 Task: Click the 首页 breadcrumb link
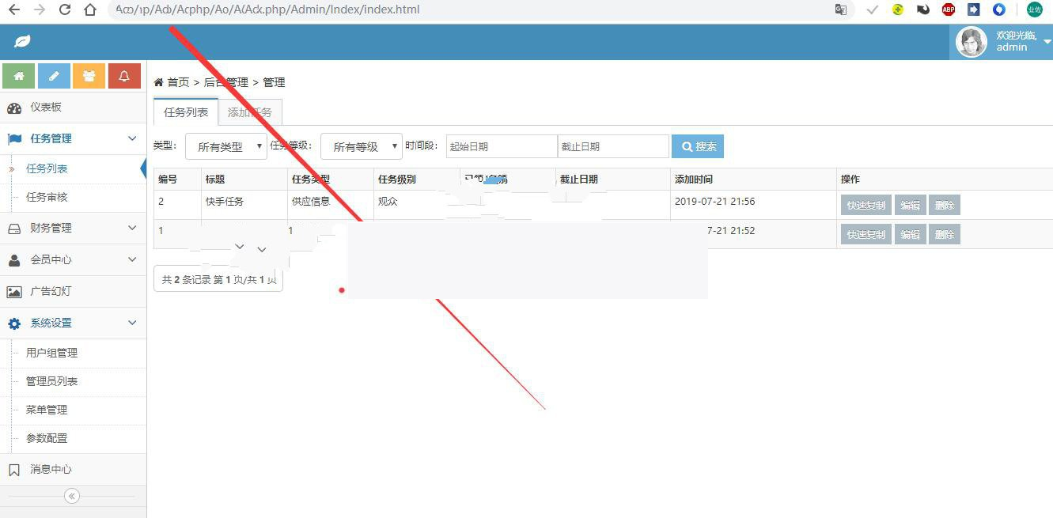(180, 81)
